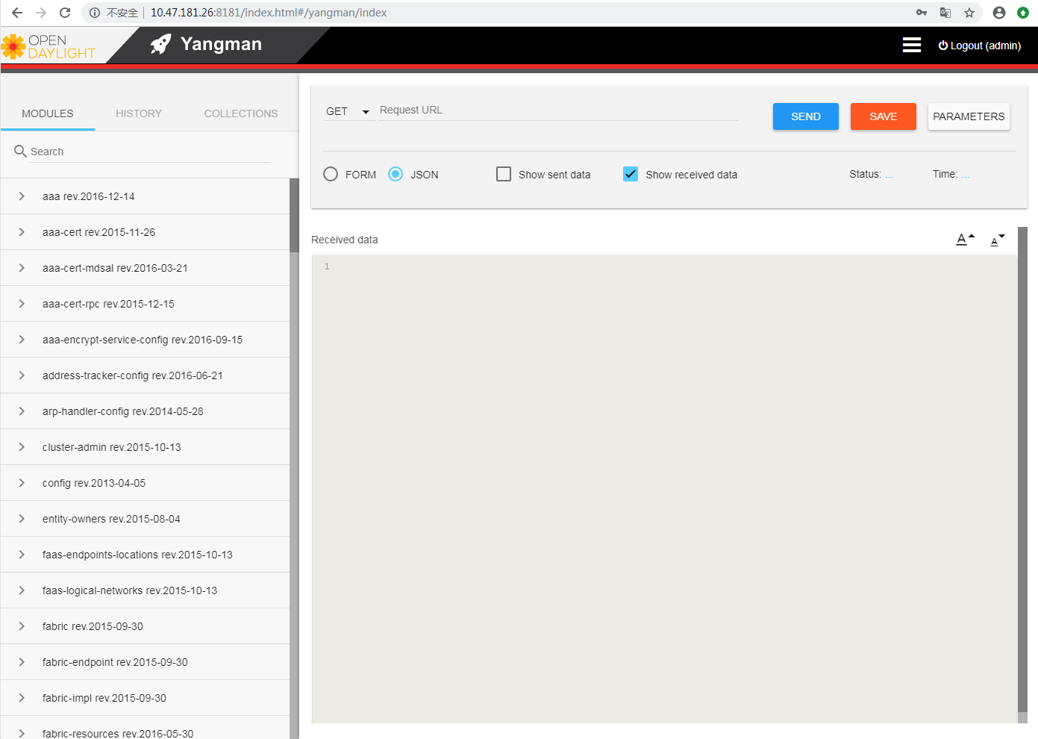
Task: Expand the aaa-cert rev.2015-11-26 module
Action: pyautogui.click(x=22, y=232)
